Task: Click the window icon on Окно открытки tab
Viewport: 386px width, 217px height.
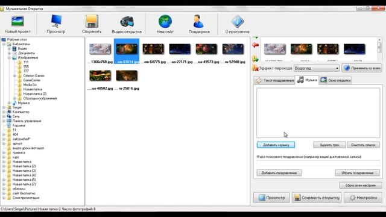Action: [323, 80]
